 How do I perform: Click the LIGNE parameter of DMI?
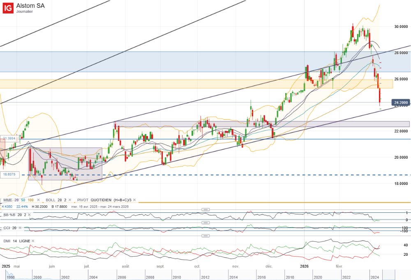(x=25, y=241)
